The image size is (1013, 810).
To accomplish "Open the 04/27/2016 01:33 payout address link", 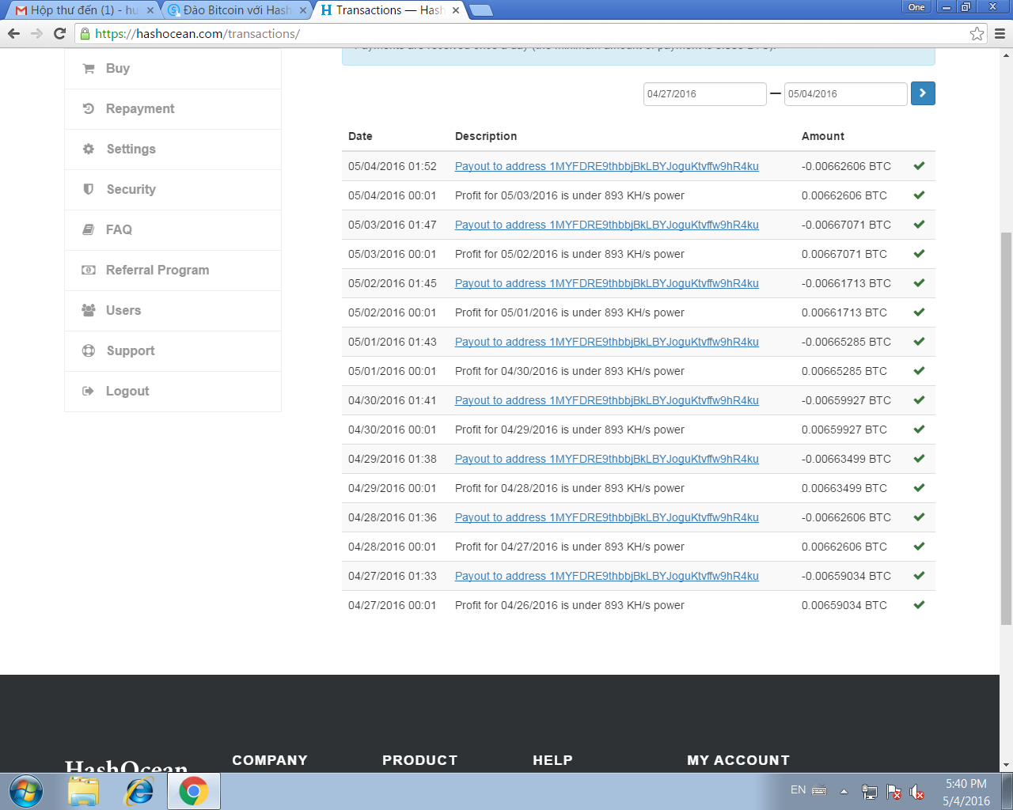I will tap(606, 576).
